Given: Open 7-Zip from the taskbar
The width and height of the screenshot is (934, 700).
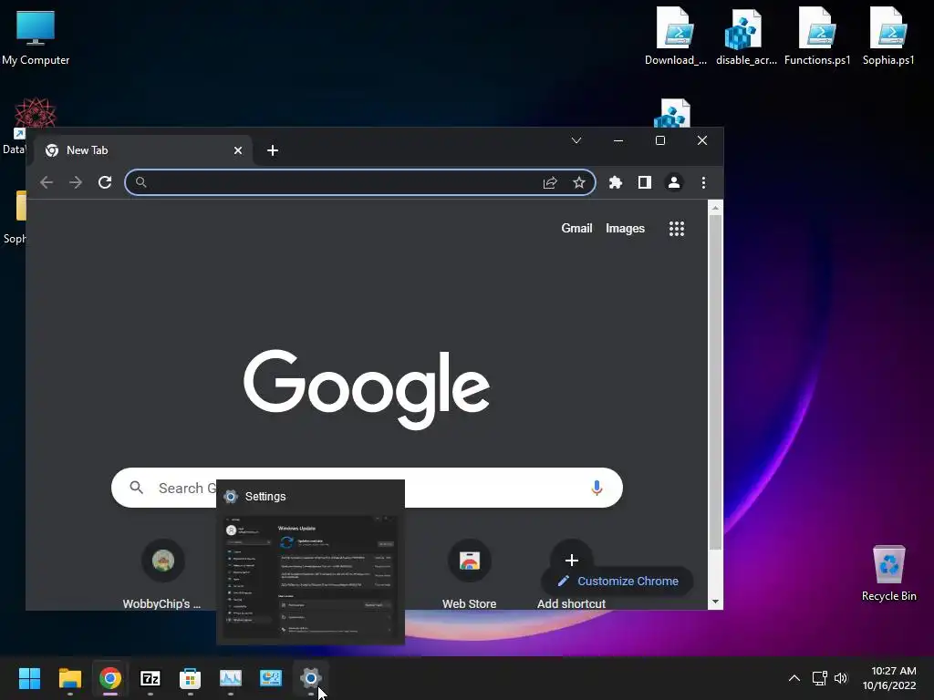Looking at the screenshot, I should (x=150, y=678).
